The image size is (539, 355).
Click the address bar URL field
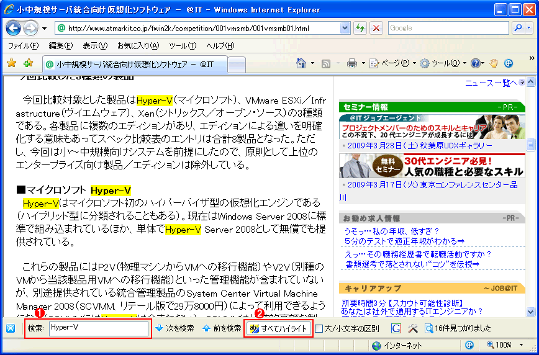[197, 28]
